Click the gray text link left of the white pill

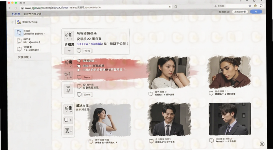[224, 12]
